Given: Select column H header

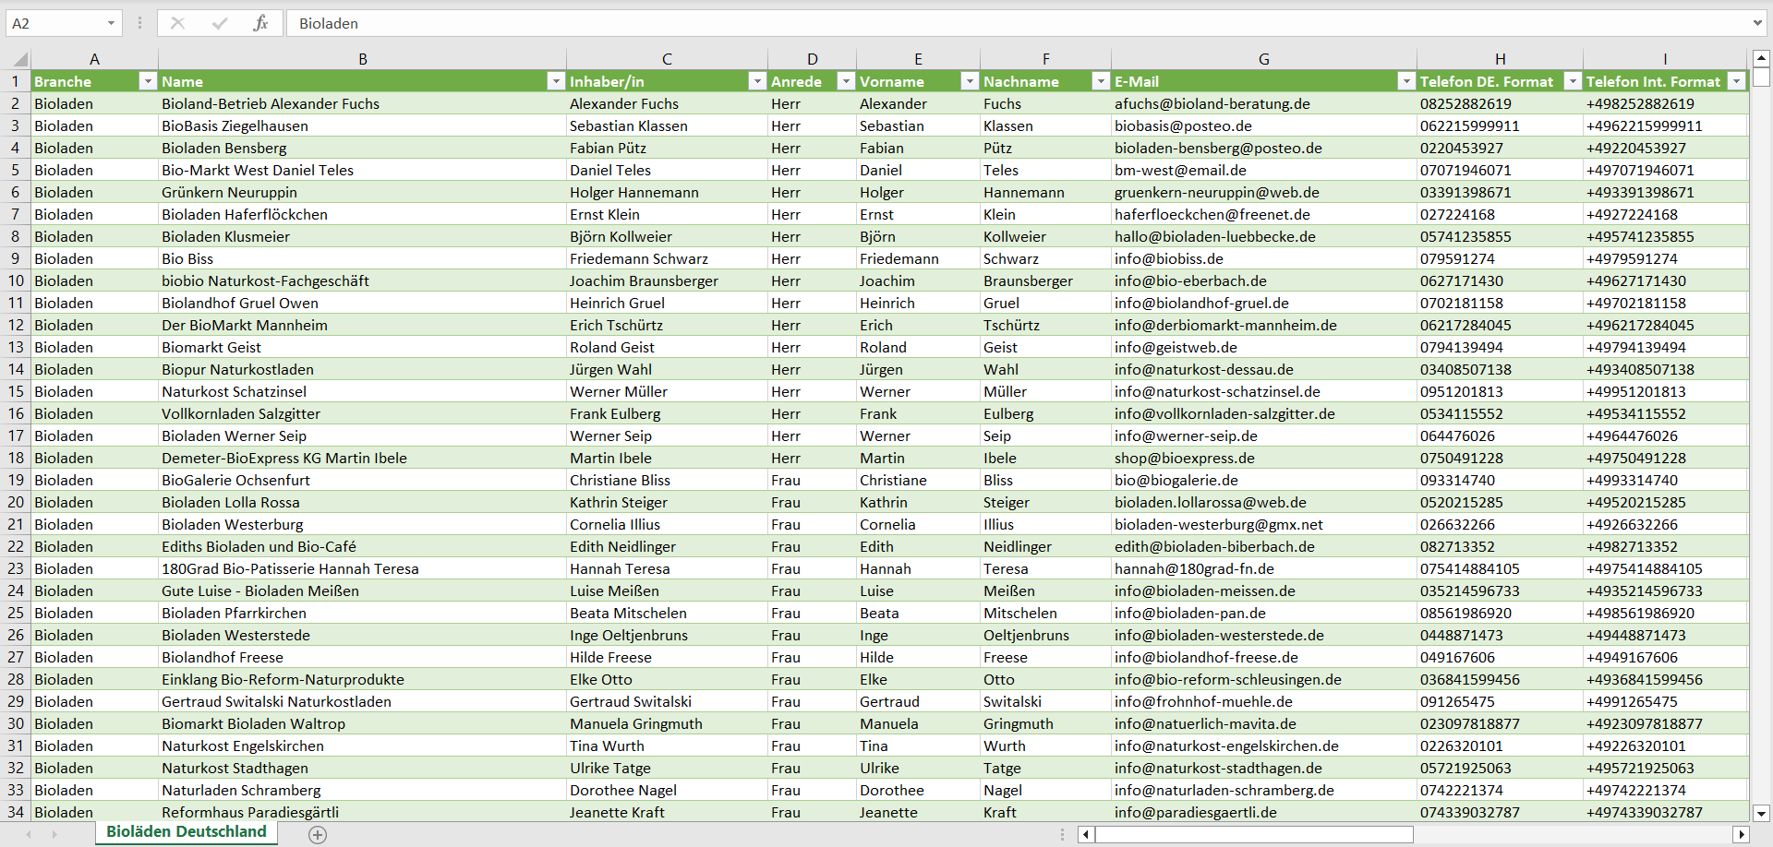Looking at the screenshot, I should (1500, 59).
